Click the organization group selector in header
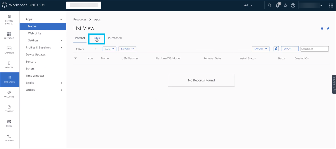 (84, 5)
